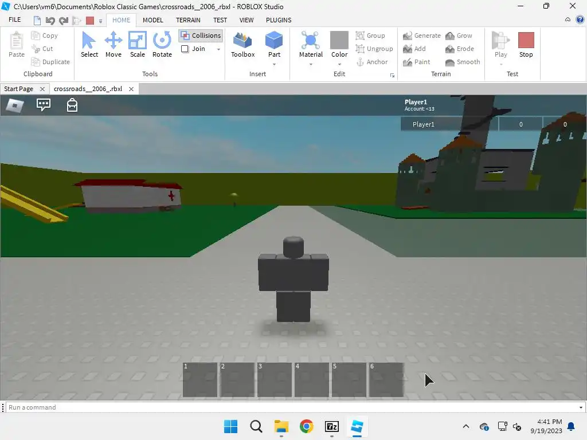
Task: Open the Toolbox
Action: click(242, 45)
